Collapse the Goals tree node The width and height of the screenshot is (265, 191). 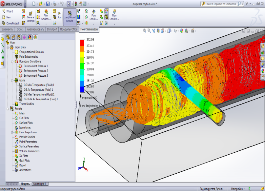tap(12, 81)
